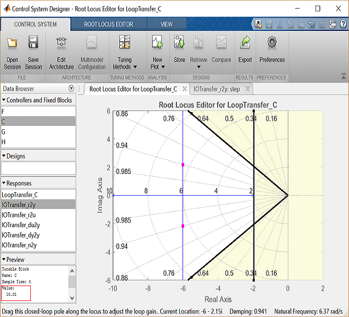Switch to CONTROL SYSTEM tab

[35, 24]
